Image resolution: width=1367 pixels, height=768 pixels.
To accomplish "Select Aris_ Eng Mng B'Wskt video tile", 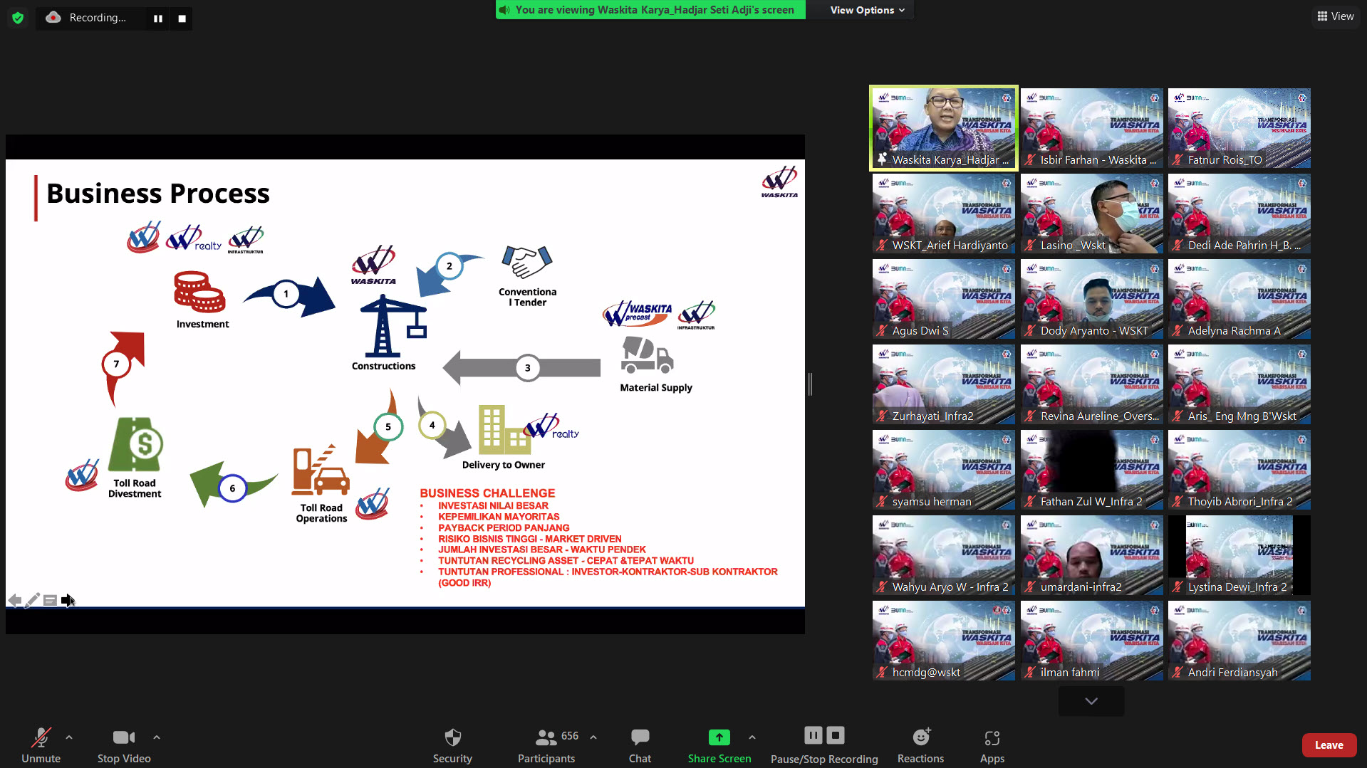I will point(1239,384).
